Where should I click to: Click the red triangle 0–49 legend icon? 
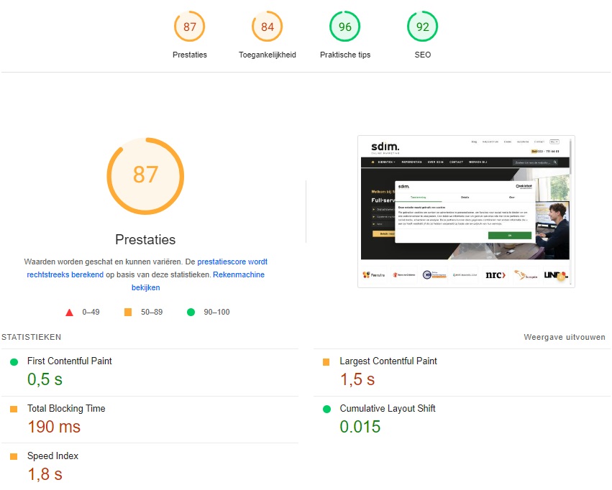coord(70,313)
